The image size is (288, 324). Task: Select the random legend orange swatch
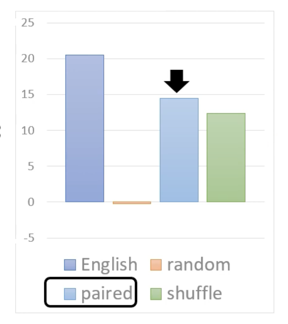(156, 265)
